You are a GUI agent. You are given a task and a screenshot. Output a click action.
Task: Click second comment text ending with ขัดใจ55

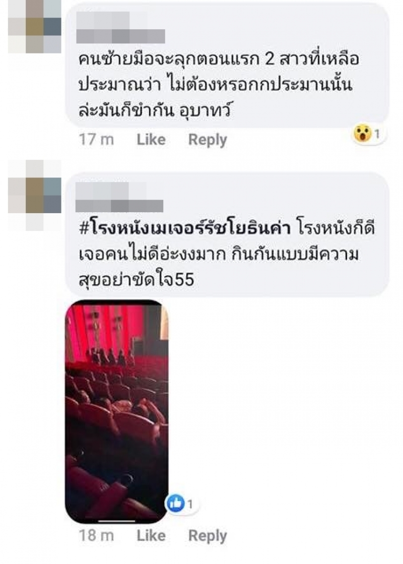(x=227, y=254)
